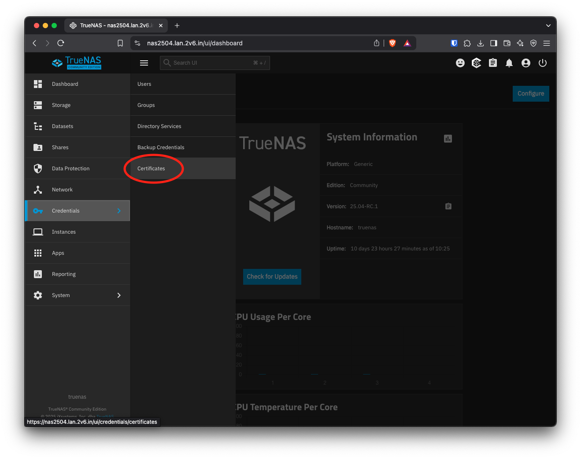The height and width of the screenshot is (459, 581).
Task: Select the TrueNAS browser tab
Action: click(x=116, y=26)
